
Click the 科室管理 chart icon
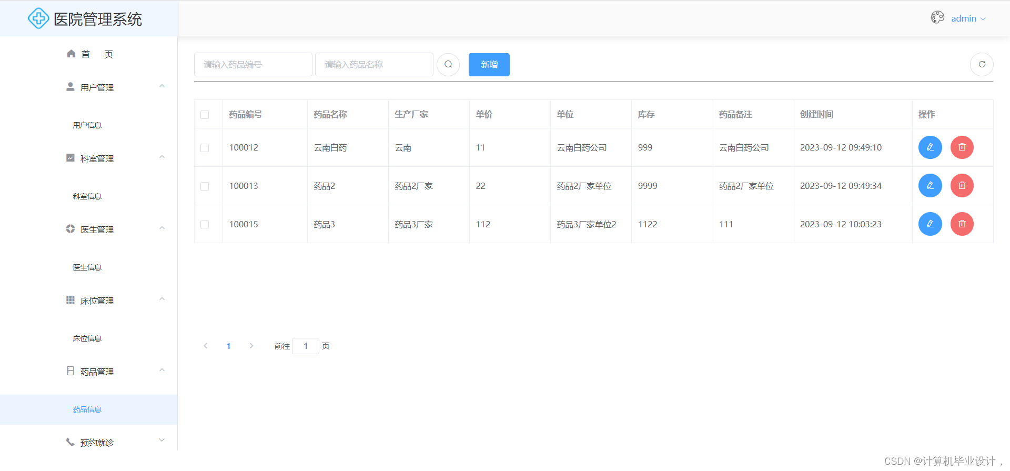70,158
